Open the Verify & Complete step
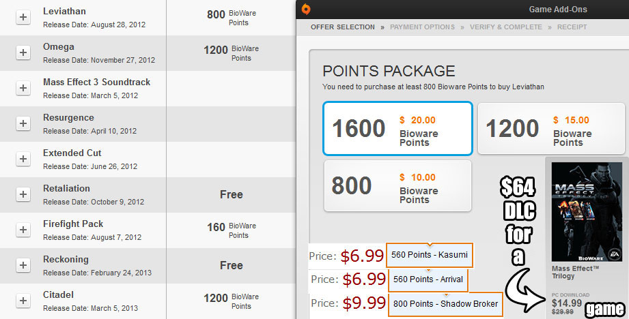 504,27
